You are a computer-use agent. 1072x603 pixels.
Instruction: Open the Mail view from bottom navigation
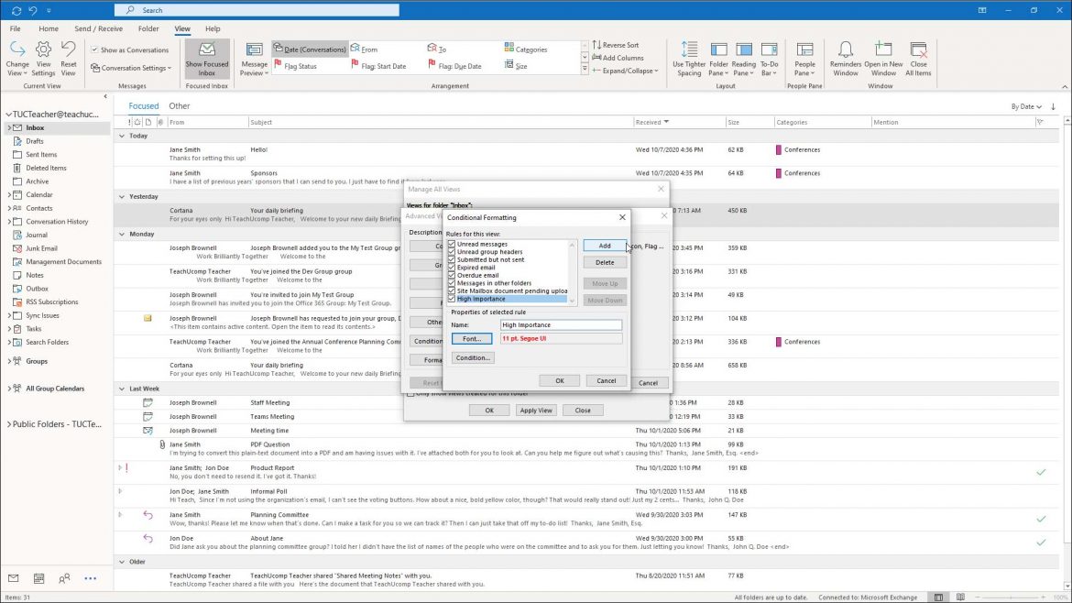[12, 578]
